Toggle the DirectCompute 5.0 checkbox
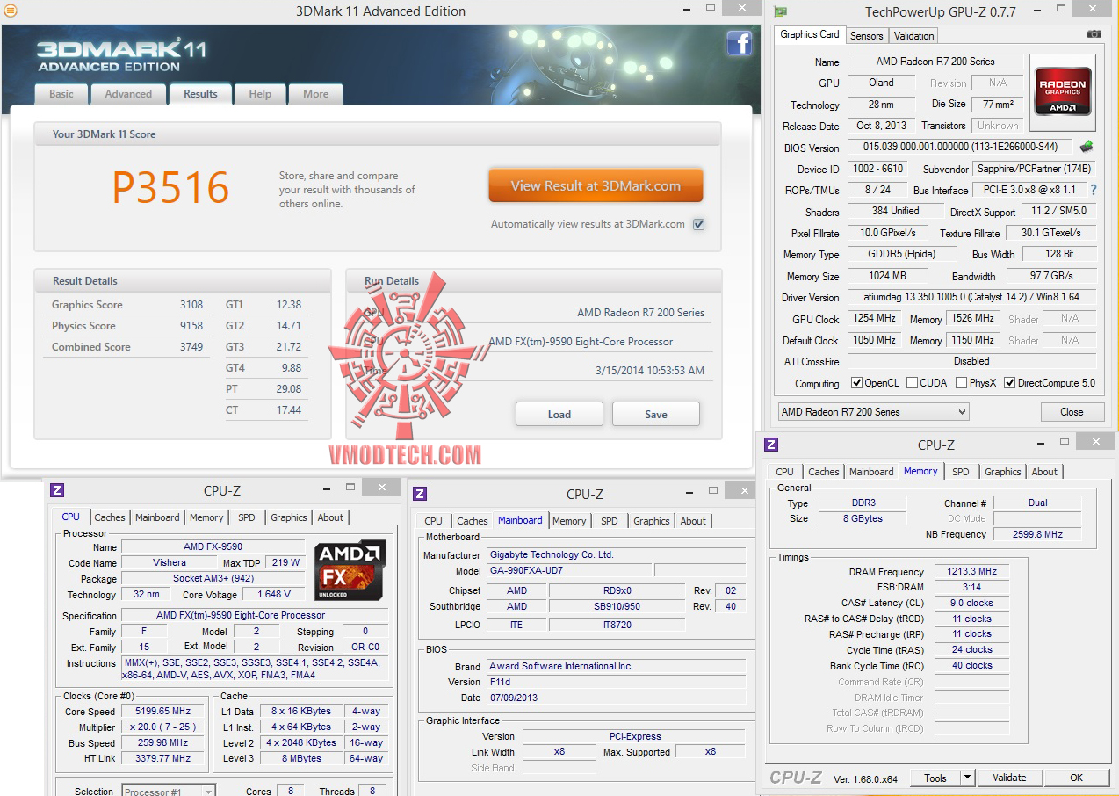 [x=1009, y=383]
